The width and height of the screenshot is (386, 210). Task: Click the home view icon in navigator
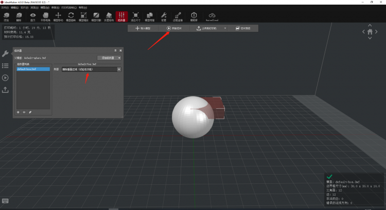(x=370, y=32)
